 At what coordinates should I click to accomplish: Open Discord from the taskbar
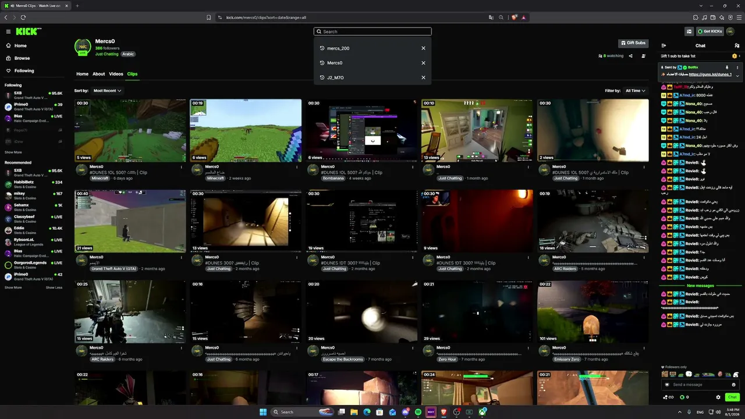pos(406,412)
